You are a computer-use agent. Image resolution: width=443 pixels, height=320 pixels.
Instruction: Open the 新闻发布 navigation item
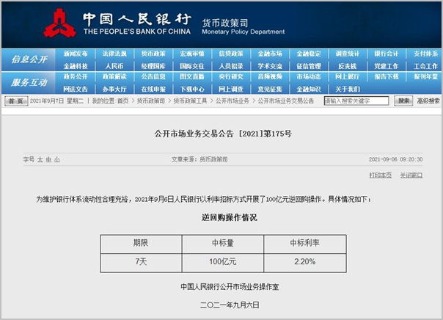click(75, 54)
